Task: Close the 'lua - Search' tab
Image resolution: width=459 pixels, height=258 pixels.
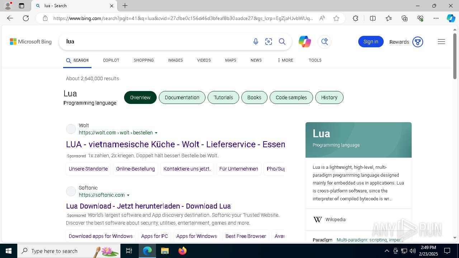Action: tap(112, 6)
